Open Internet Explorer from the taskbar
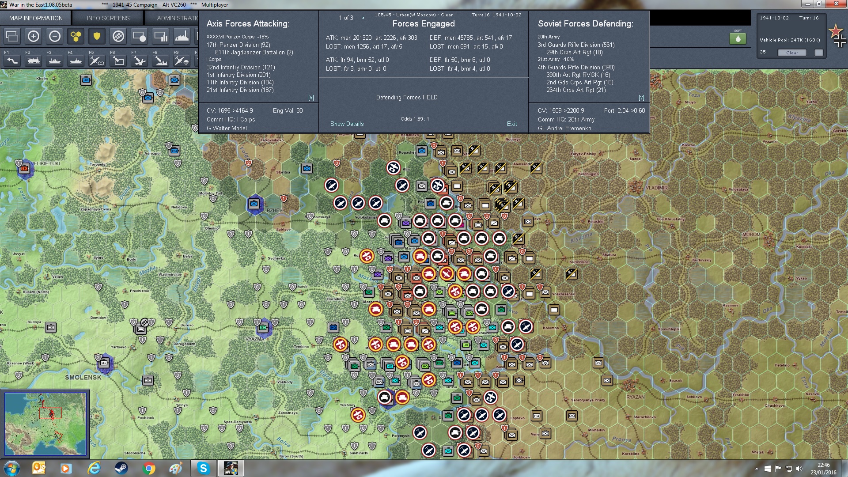Screen dimensions: 848x477 (x=94, y=468)
